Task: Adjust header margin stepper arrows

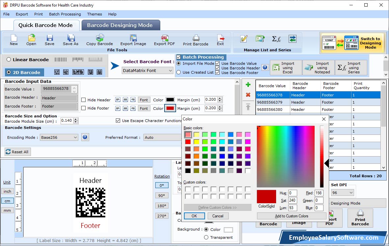Action: click(x=220, y=99)
